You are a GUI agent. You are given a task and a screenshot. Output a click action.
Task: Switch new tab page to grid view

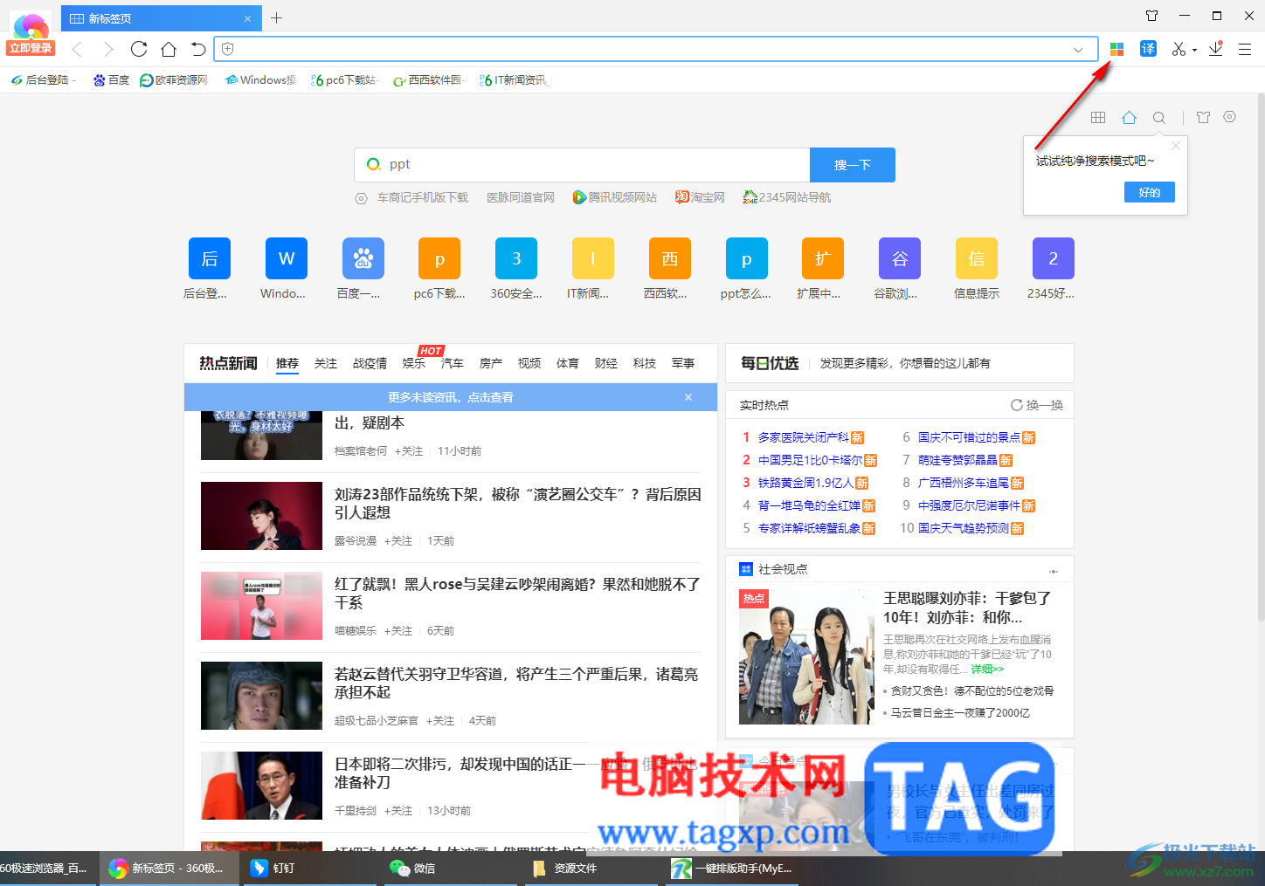1098,117
